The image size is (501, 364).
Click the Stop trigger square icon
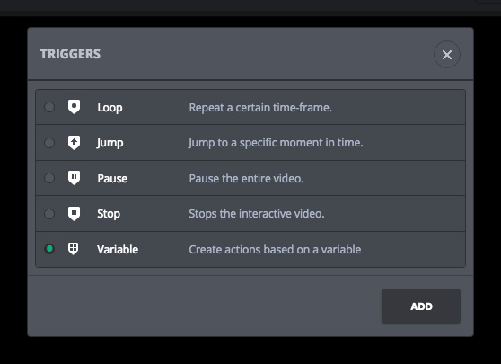[x=74, y=213]
